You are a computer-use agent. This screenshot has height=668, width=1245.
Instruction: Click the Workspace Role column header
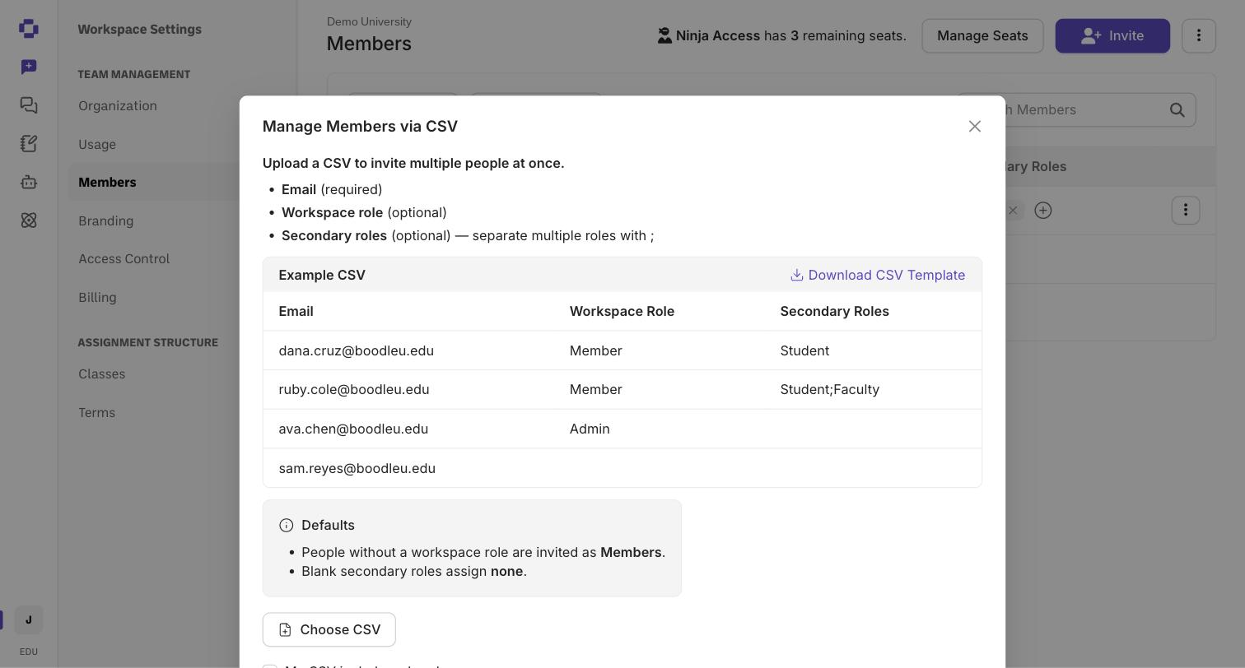pos(622,311)
